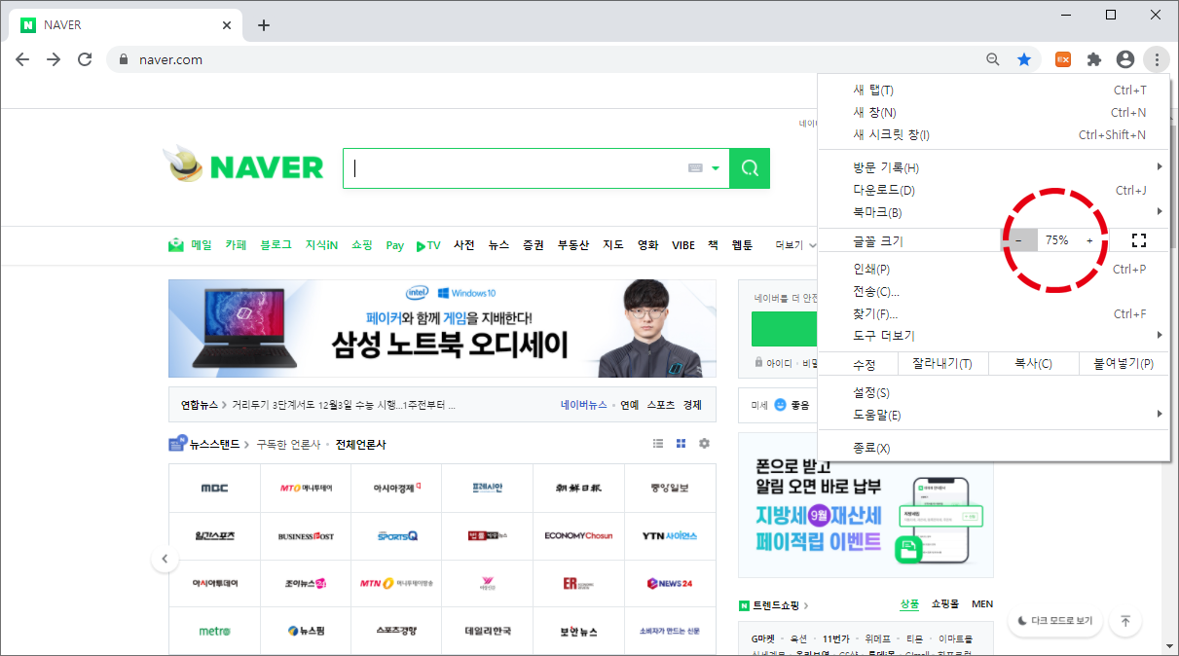Viewport: 1179px width, 656px height.
Task: Open the mail (메일) icon link
Action: pos(190,245)
